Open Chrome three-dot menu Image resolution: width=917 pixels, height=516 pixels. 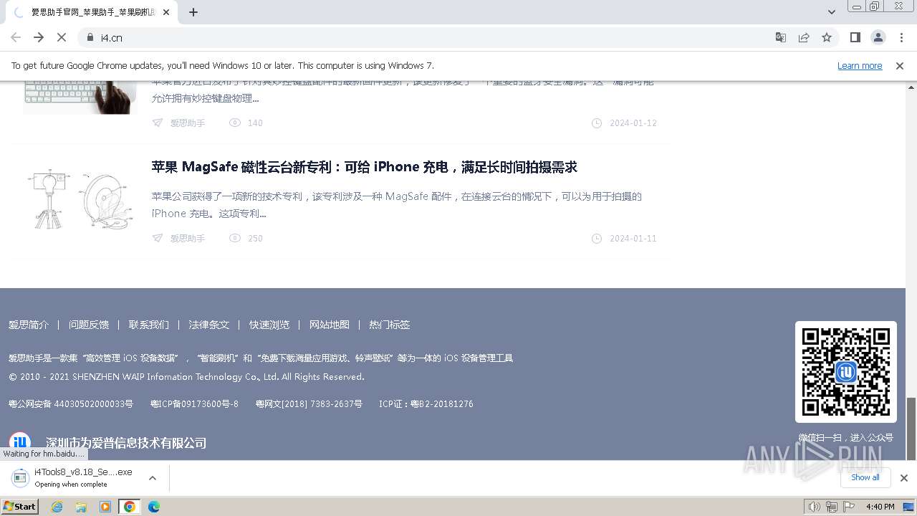[x=901, y=37]
